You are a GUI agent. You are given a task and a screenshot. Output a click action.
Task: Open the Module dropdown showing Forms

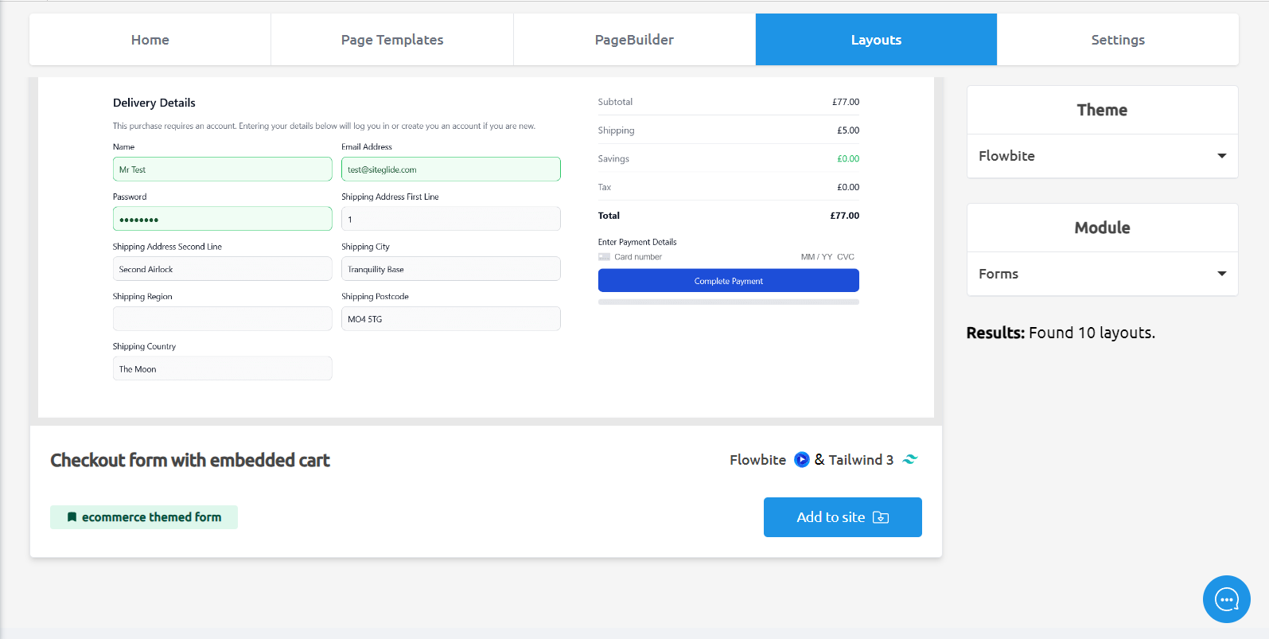coord(1102,274)
